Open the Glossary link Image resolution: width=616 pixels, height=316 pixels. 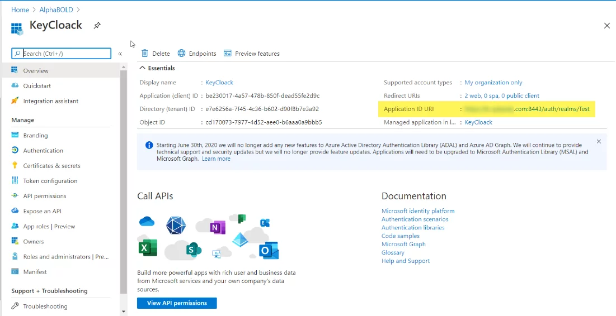393,252
